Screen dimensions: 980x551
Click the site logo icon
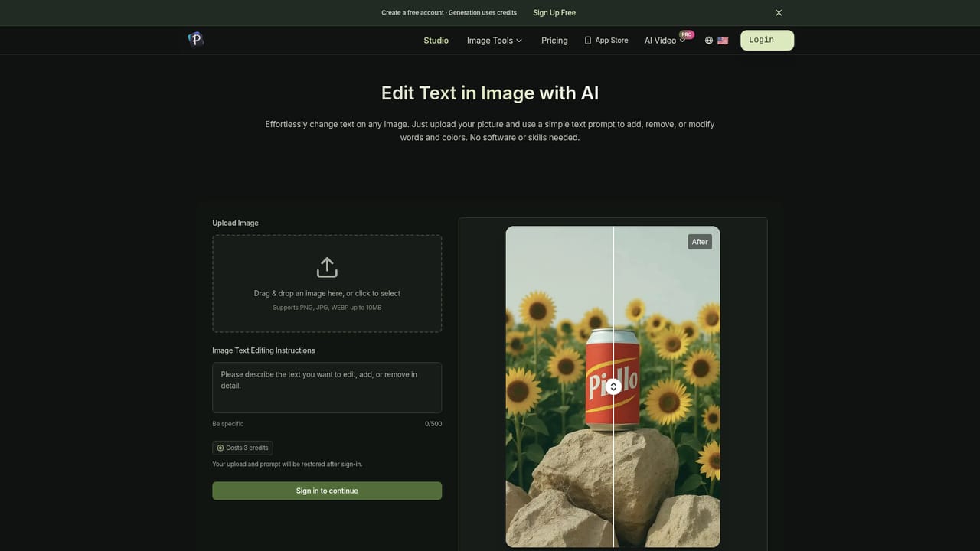click(x=196, y=40)
